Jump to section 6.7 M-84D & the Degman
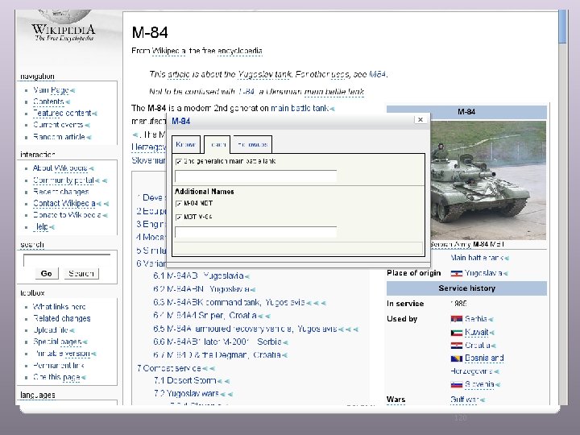 (x=217, y=355)
